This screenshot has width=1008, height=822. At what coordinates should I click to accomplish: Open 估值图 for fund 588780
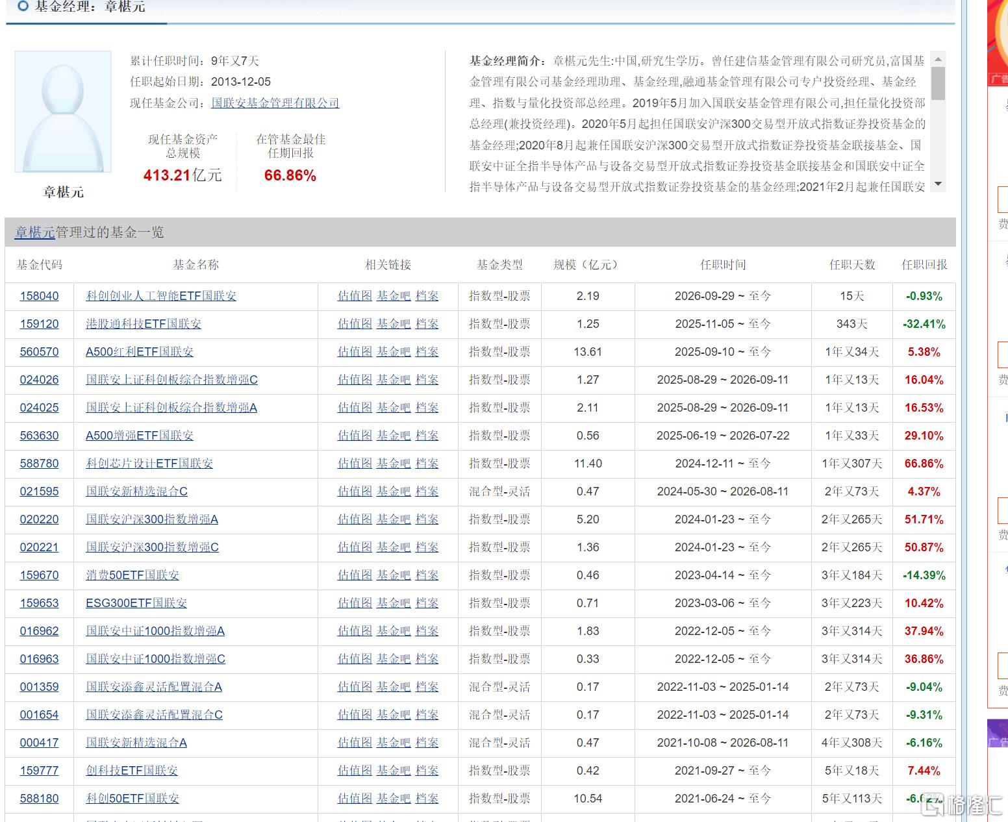pyautogui.click(x=355, y=464)
